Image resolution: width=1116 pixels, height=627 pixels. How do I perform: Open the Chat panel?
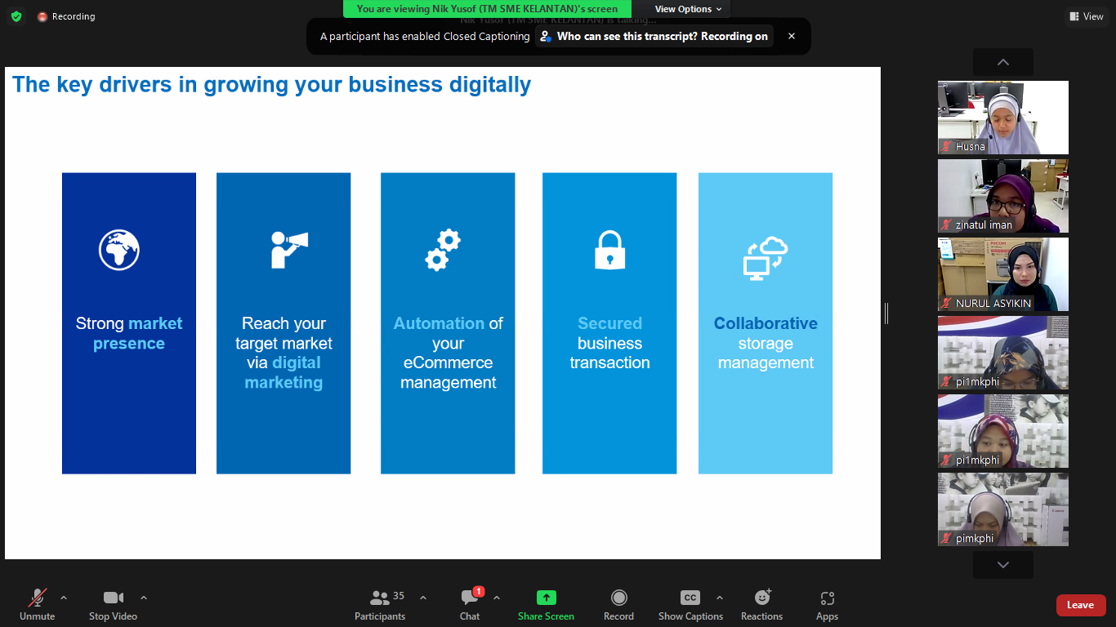pos(470,598)
